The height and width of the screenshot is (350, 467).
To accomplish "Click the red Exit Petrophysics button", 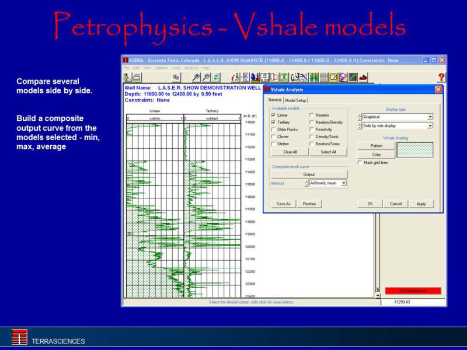I will (x=413, y=290).
